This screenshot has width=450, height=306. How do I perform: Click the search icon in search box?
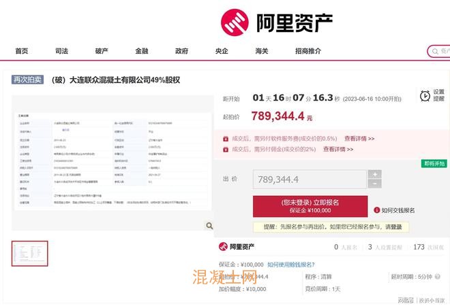[435, 52]
